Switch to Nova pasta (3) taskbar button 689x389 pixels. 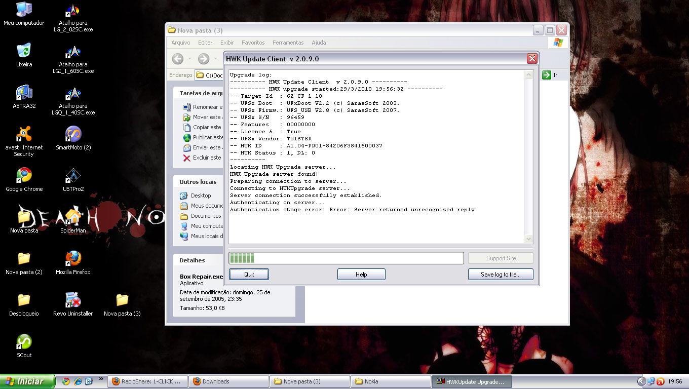coord(310,381)
